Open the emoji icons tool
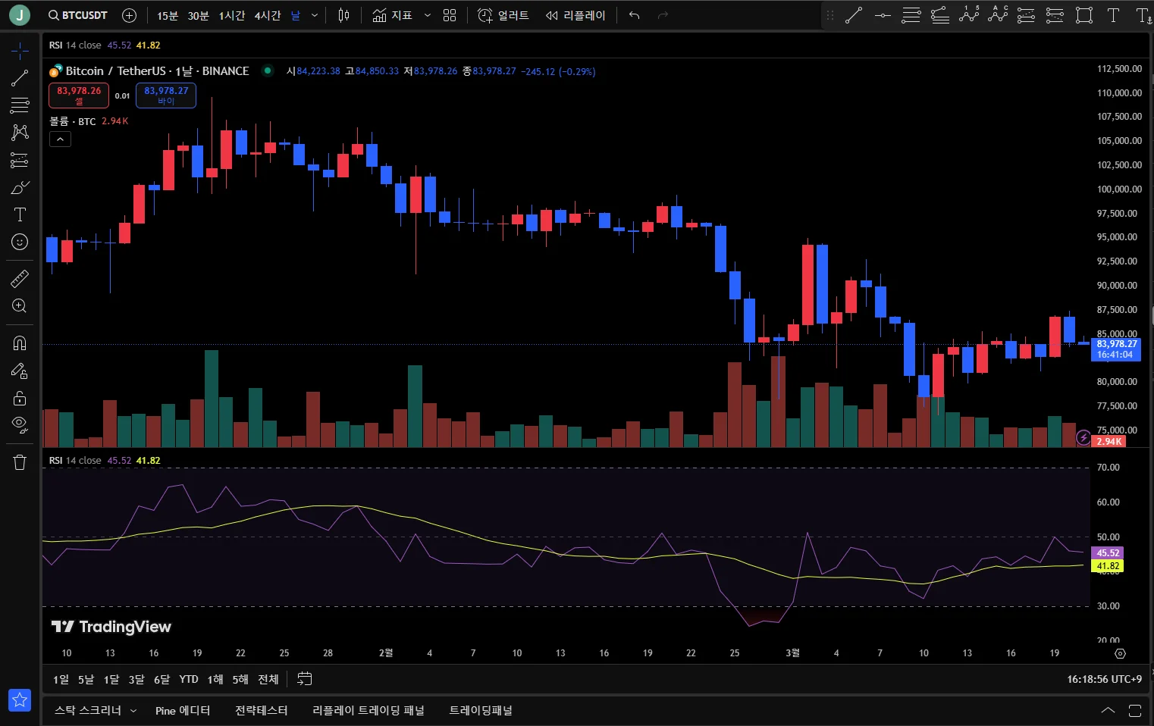This screenshot has height=726, width=1154. point(20,242)
